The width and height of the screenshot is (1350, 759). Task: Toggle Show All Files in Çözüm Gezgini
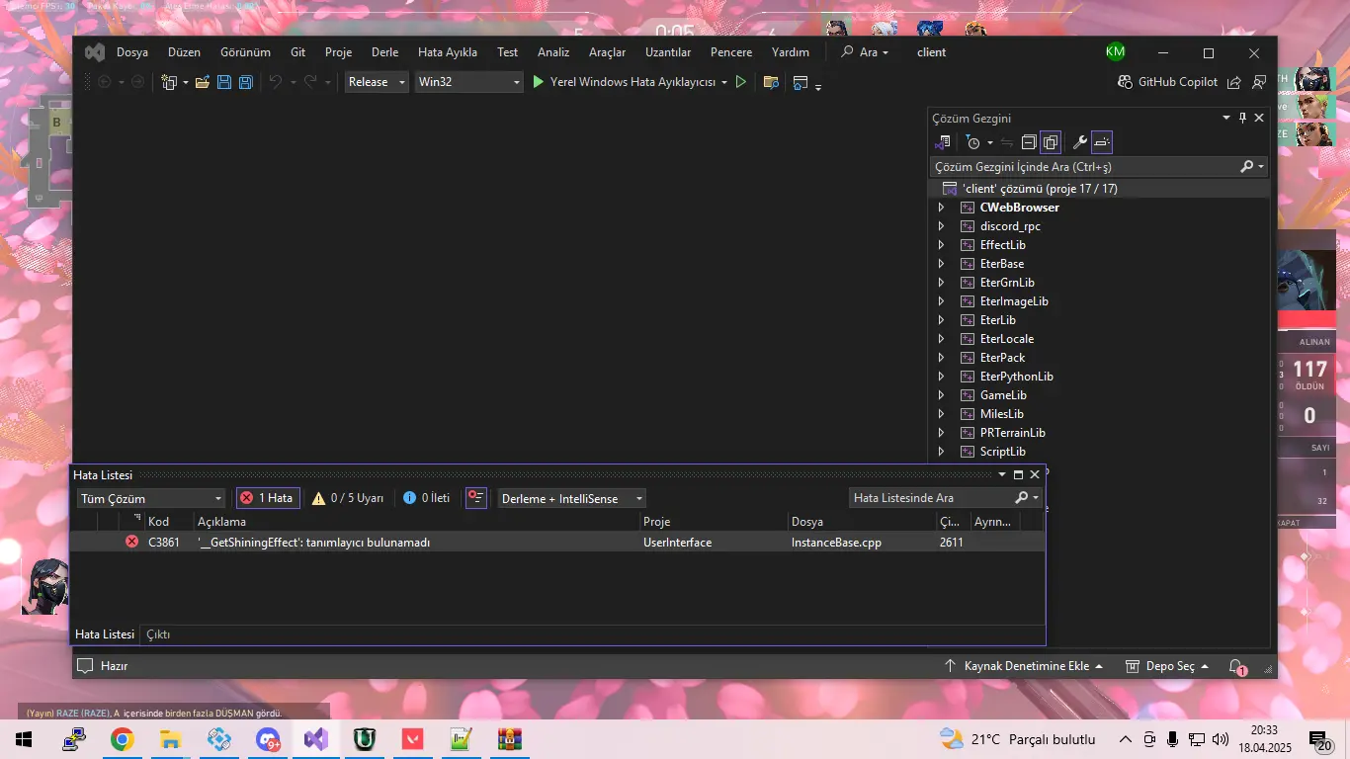click(1051, 142)
